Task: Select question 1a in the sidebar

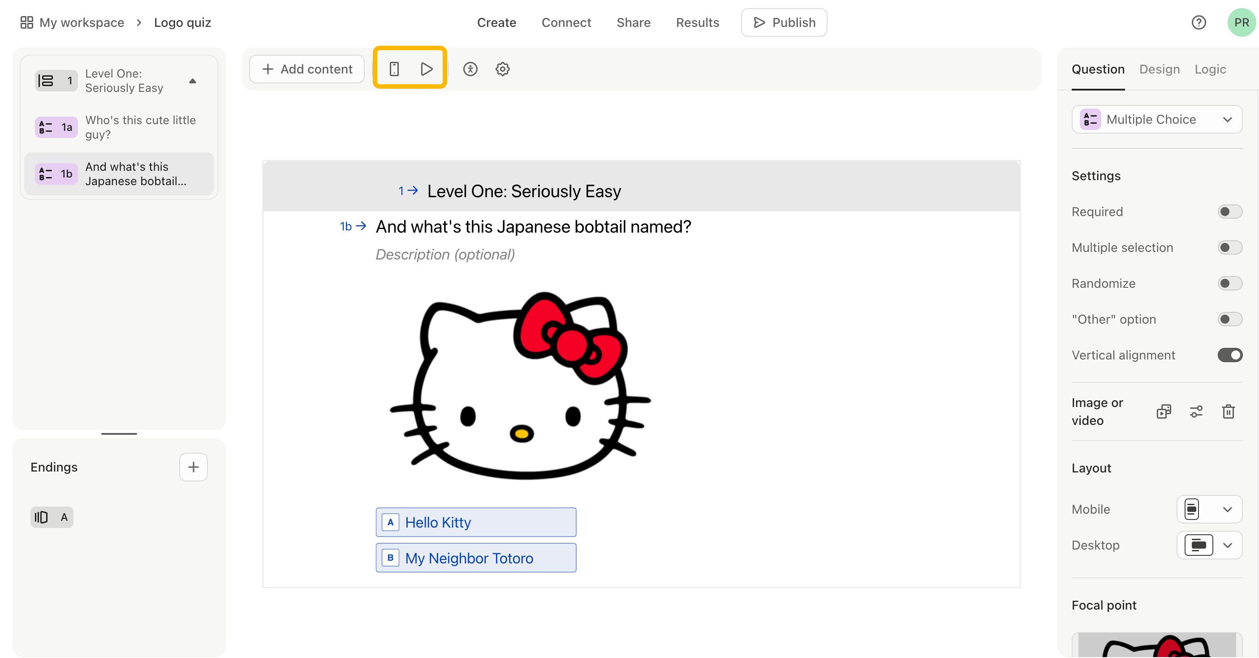Action: 119,127
